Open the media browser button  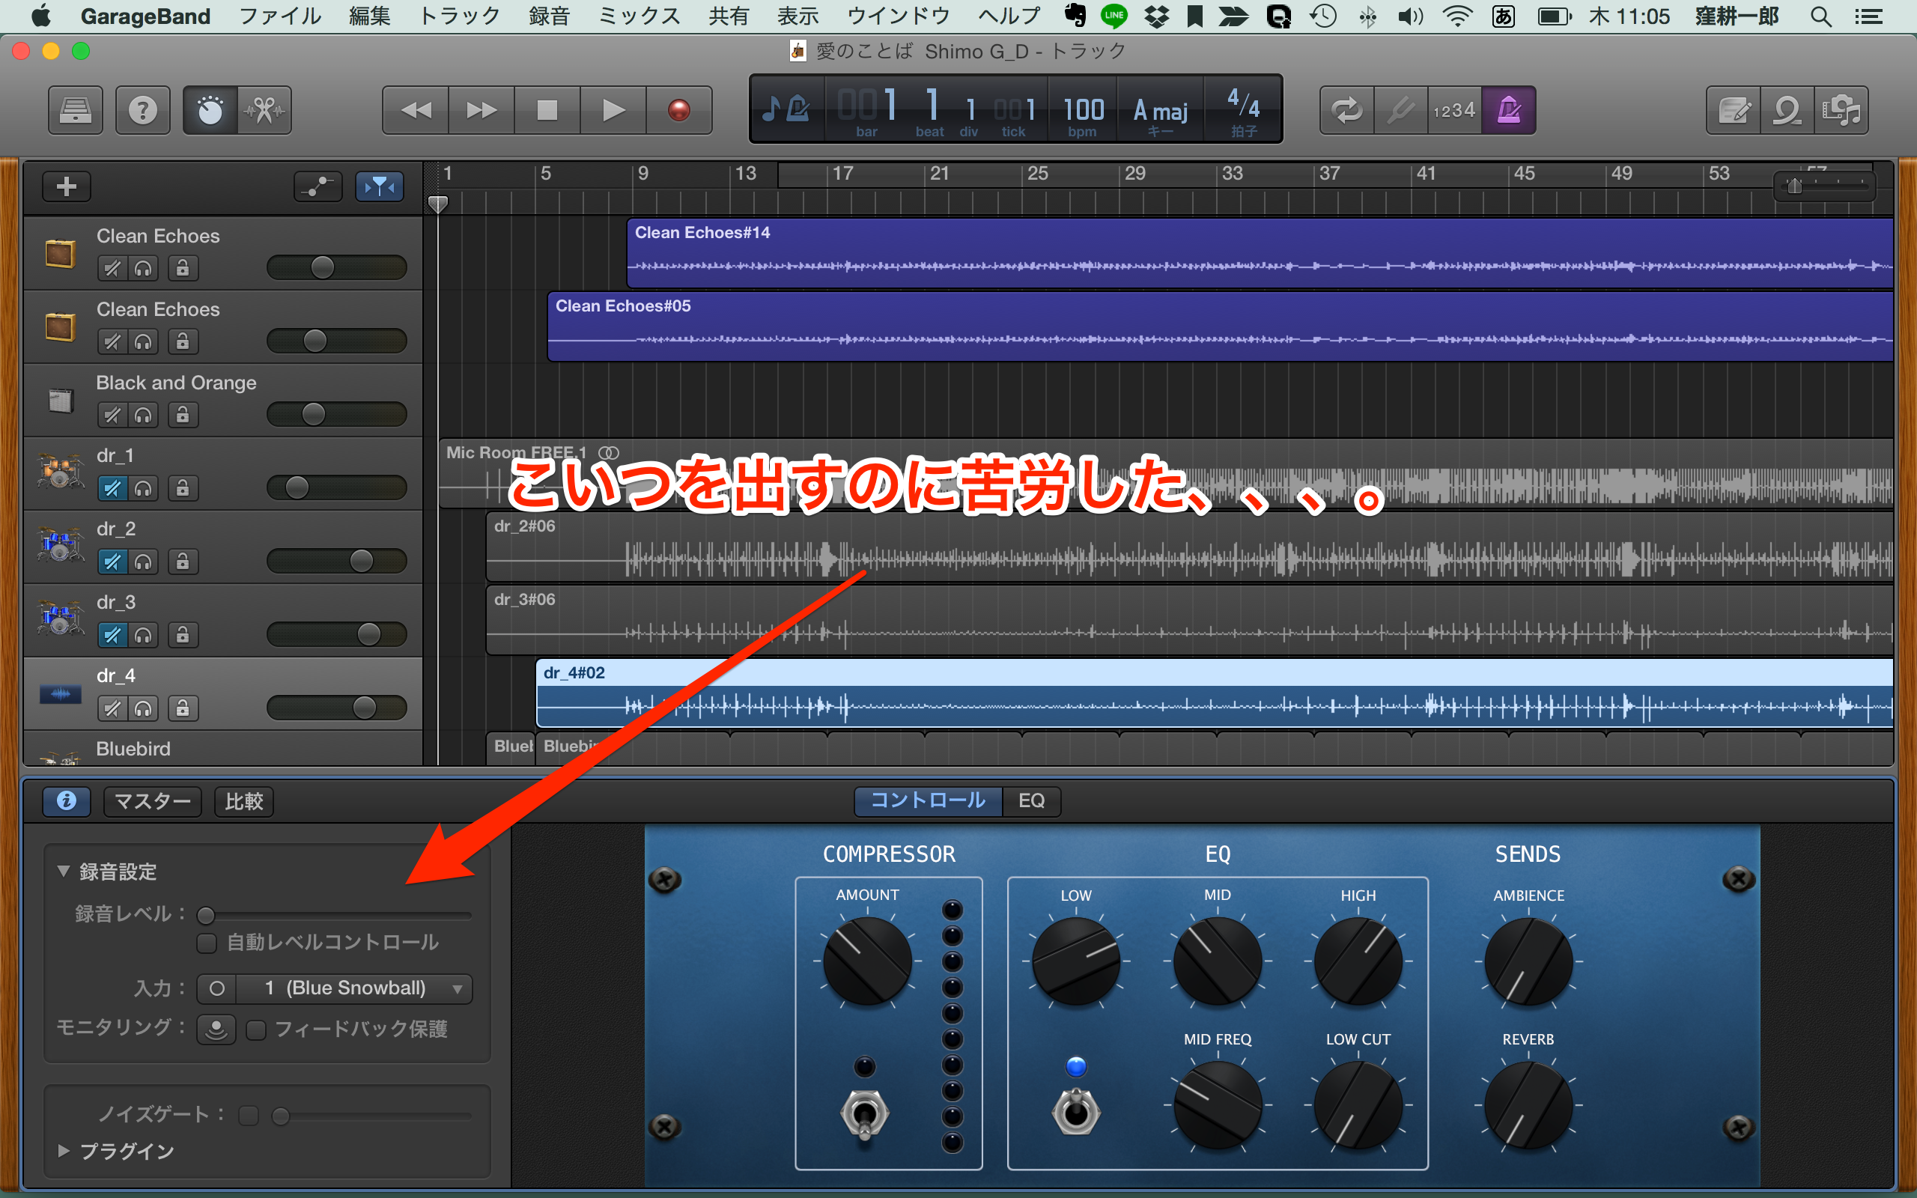(1841, 110)
